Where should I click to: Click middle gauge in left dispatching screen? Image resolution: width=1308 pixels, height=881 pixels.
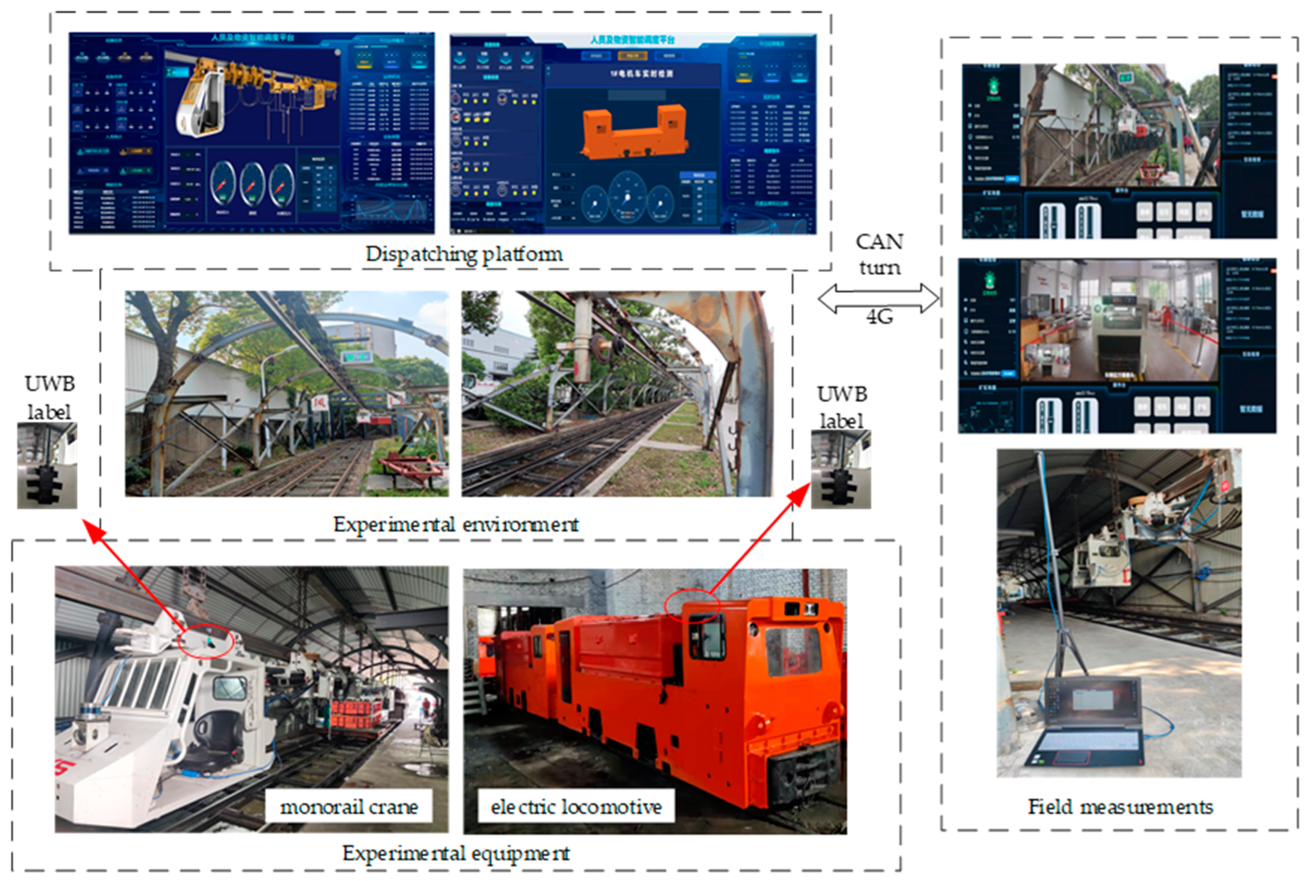point(252,184)
